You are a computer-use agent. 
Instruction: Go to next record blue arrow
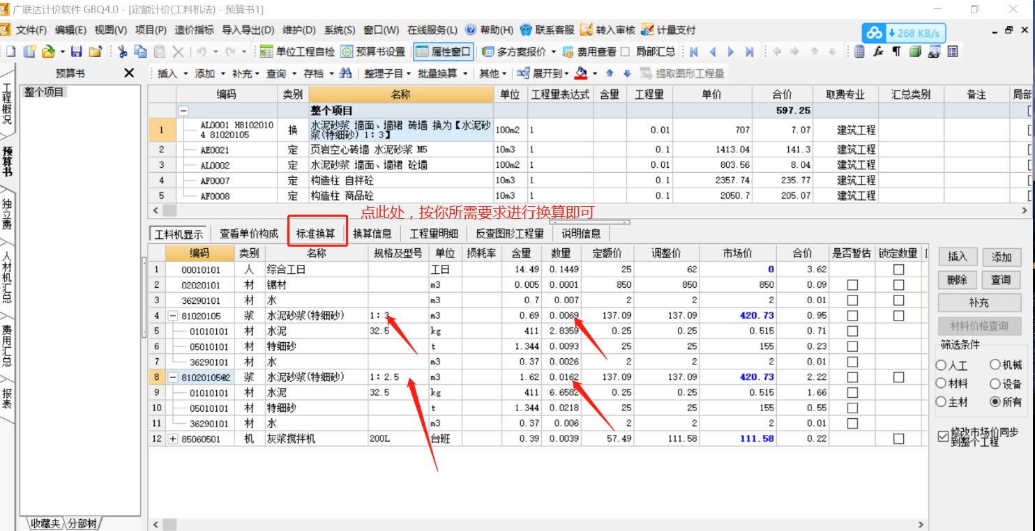click(x=731, y=52)
